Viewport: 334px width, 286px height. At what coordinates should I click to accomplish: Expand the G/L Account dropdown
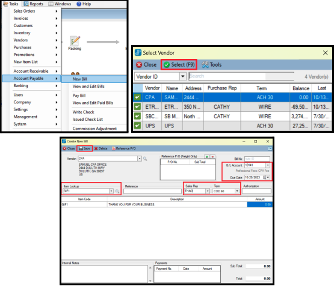point(268,165)
